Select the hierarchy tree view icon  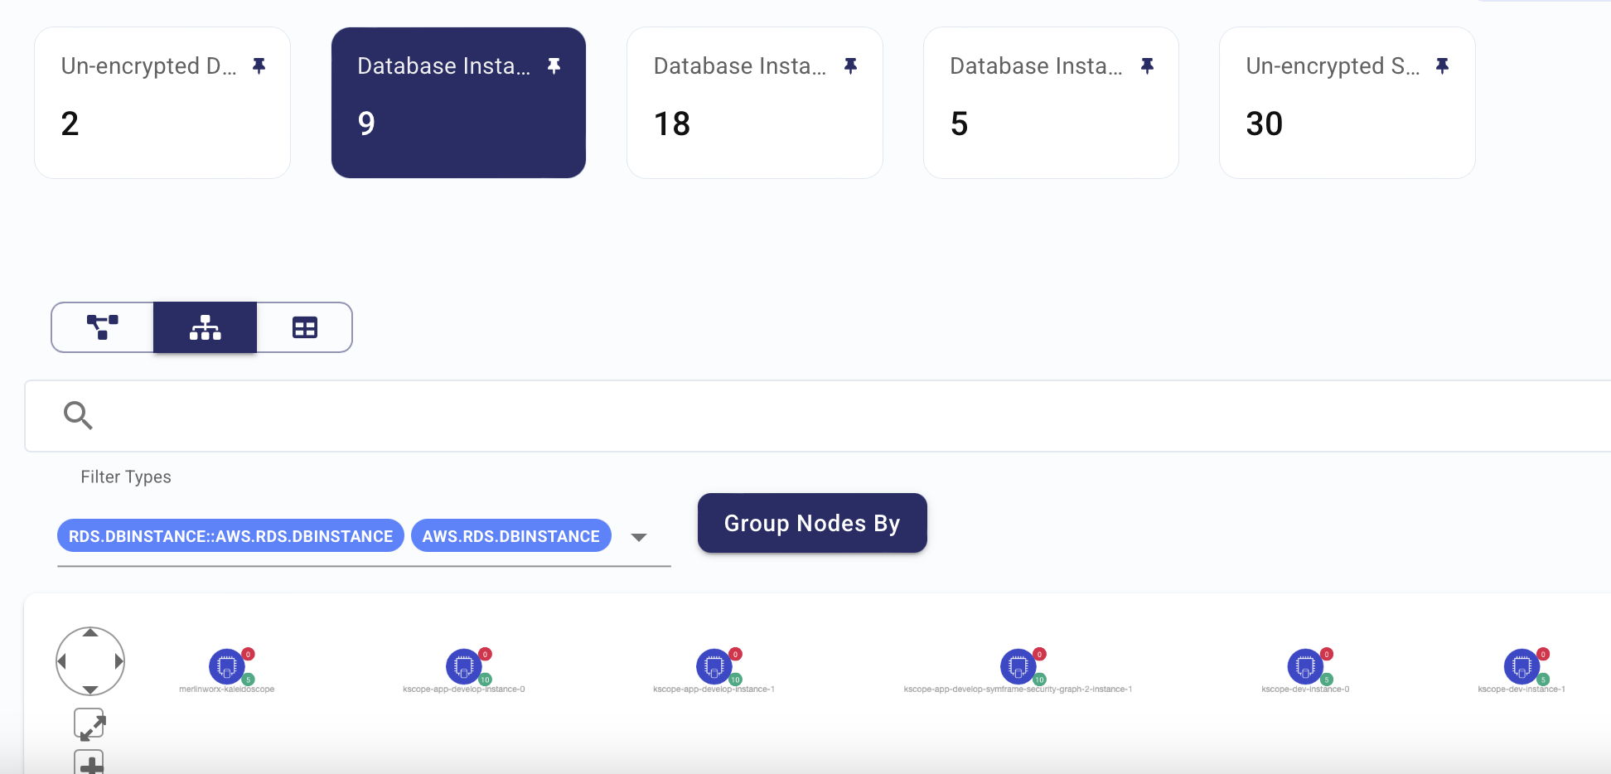[206, 327]
